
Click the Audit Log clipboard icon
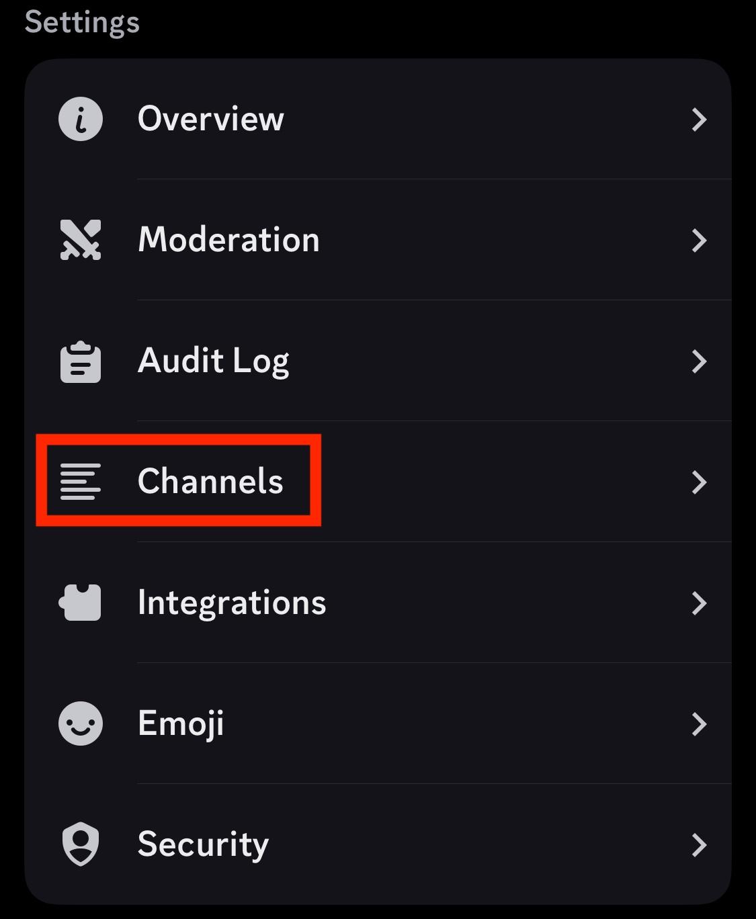point(81,361)
